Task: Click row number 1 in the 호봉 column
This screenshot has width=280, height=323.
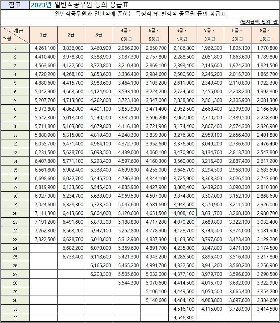Action: [15, 48]
